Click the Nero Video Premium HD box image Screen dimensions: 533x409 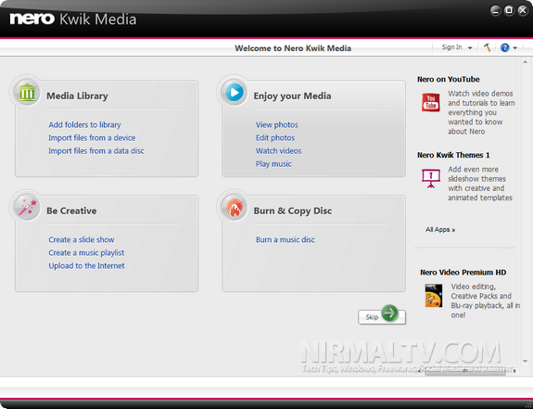click(x=434, y=296)
